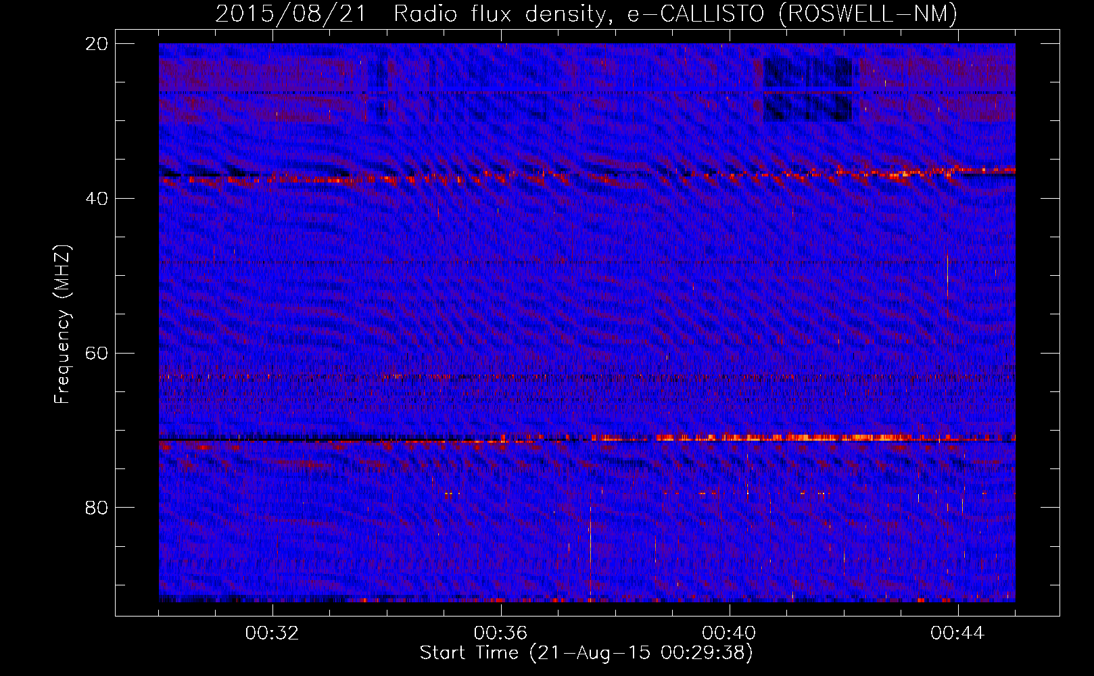Click the "00:40" time tick label
Viewport: 1094px width, 676px height.
(x=730, y=633)
